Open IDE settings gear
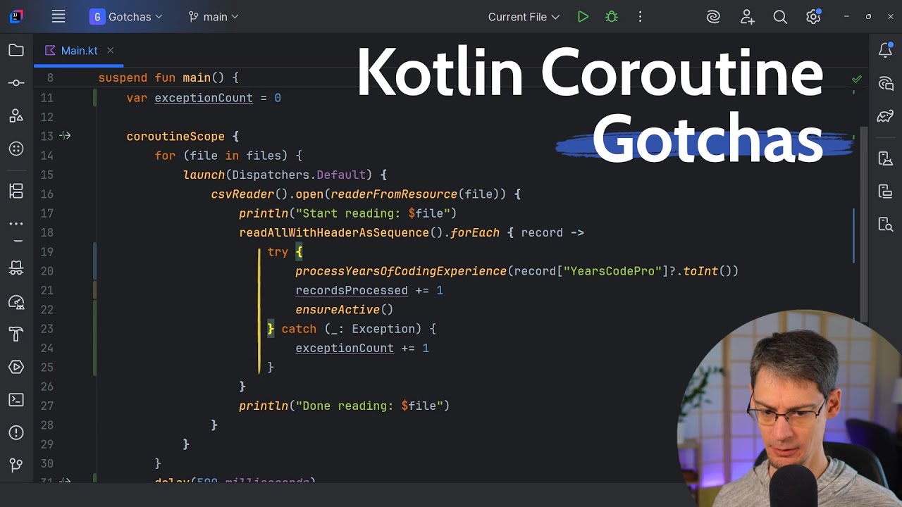 (813, 17)
